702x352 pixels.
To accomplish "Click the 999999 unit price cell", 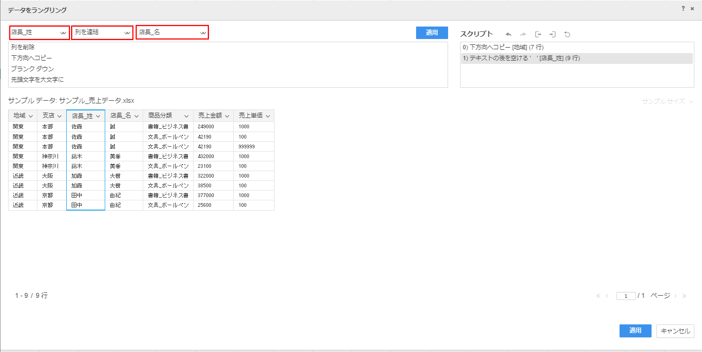I will pos(254,147).
